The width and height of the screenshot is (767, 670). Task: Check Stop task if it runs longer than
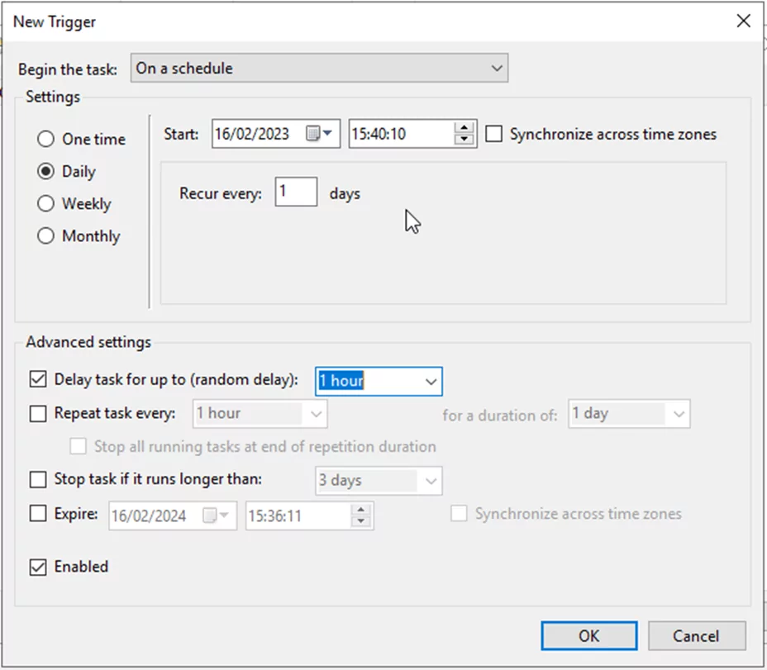pyautogui.click(x=38, y=479)
